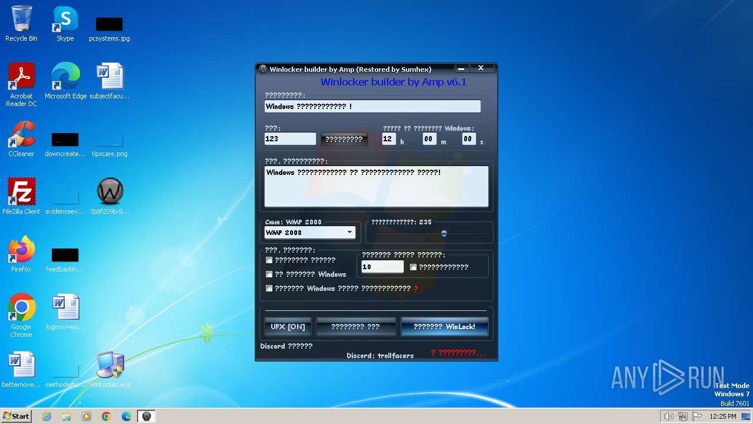
Task: Open the Start menu
Action: [16, 416]
